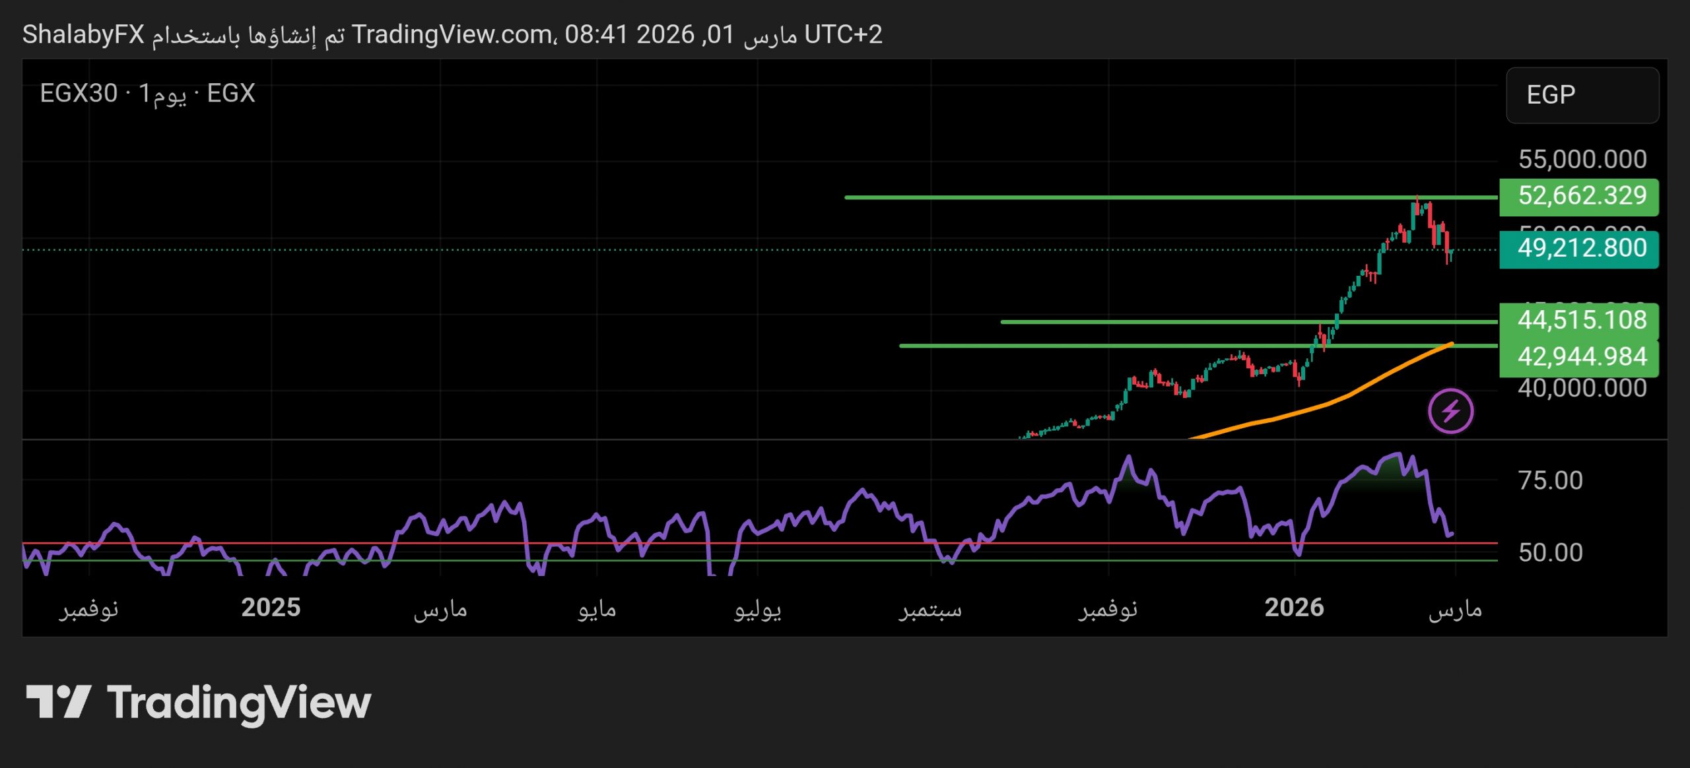
Task: Select the 42,944.984 level label
Action: point(1578,358)
